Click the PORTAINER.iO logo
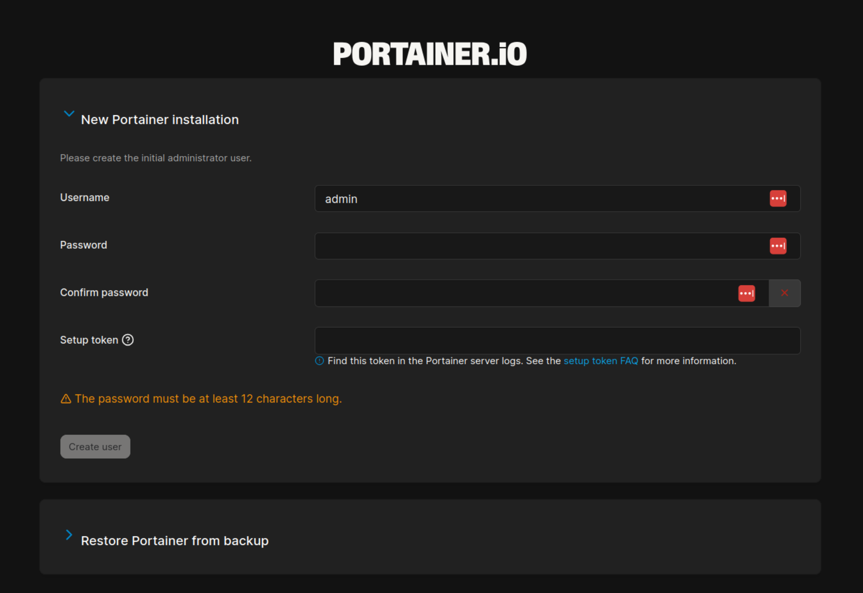This screenshot has height=593, width=863. coord(430,54)
